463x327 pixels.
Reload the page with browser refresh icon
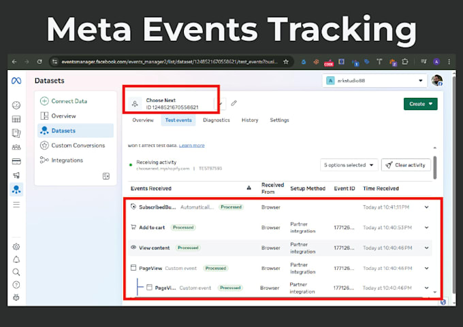pyautogui.click(x=39, y=62)
